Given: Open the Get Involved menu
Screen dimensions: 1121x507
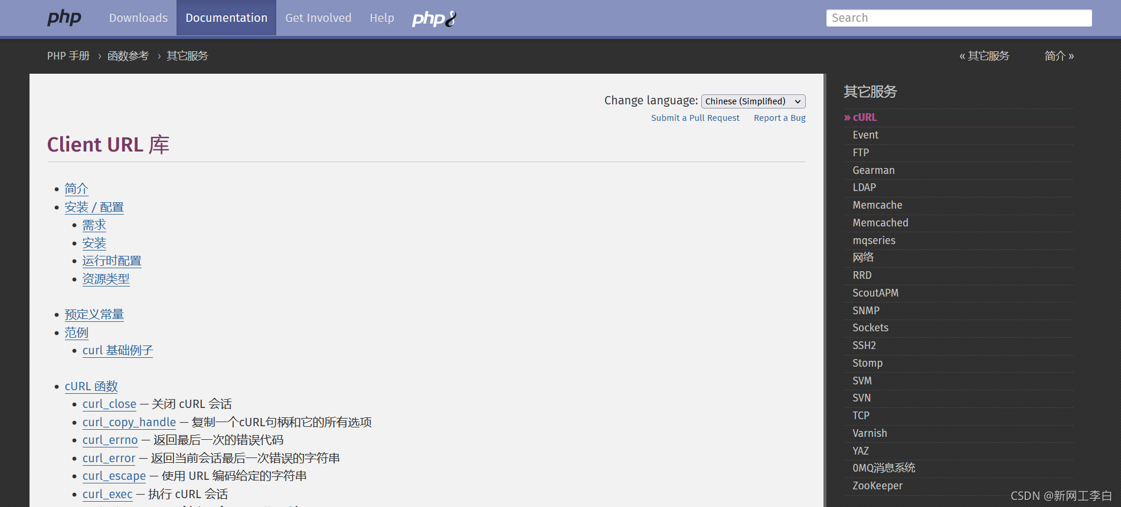Looking at the screenshot, I should tap(318, 18).
